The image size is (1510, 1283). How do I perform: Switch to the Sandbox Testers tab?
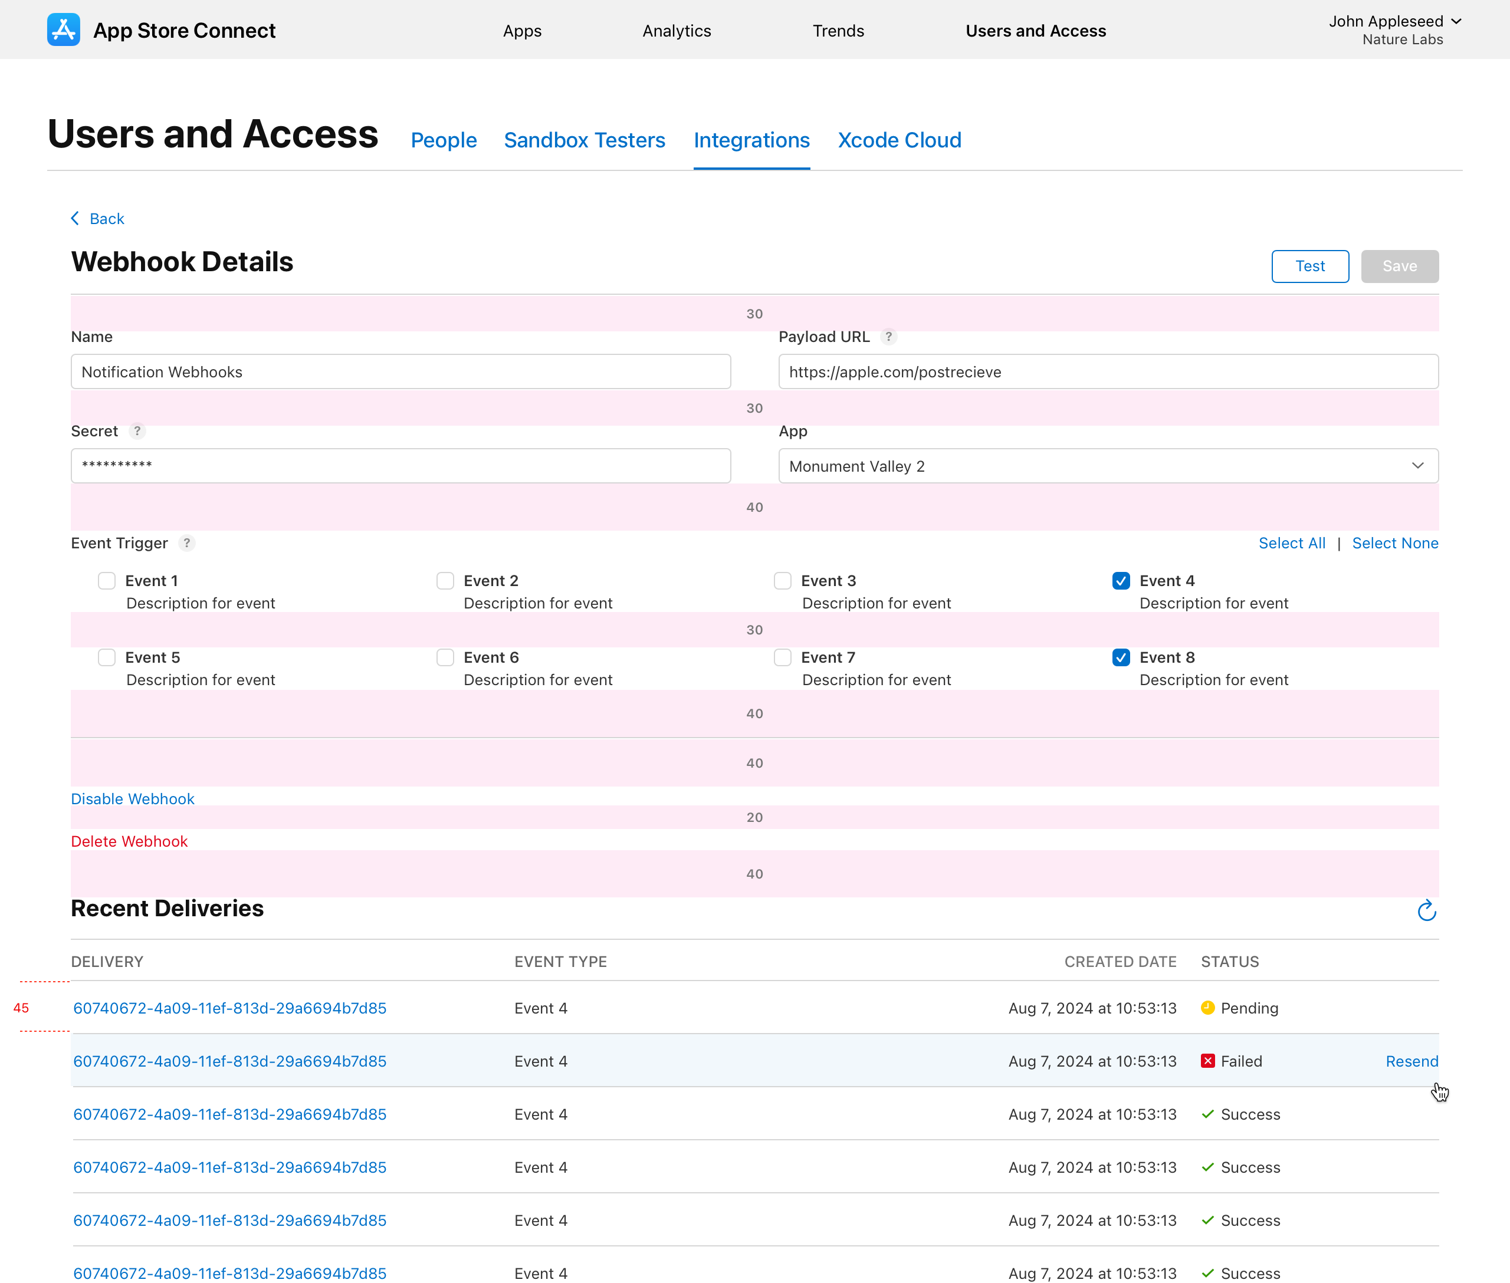point(585,140)
